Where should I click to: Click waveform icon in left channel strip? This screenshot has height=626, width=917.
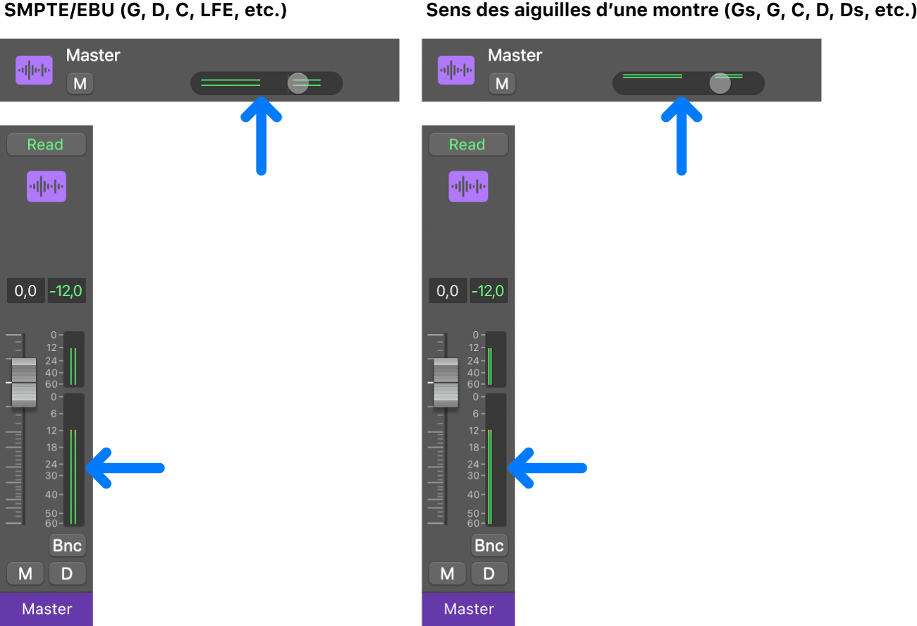47,187
